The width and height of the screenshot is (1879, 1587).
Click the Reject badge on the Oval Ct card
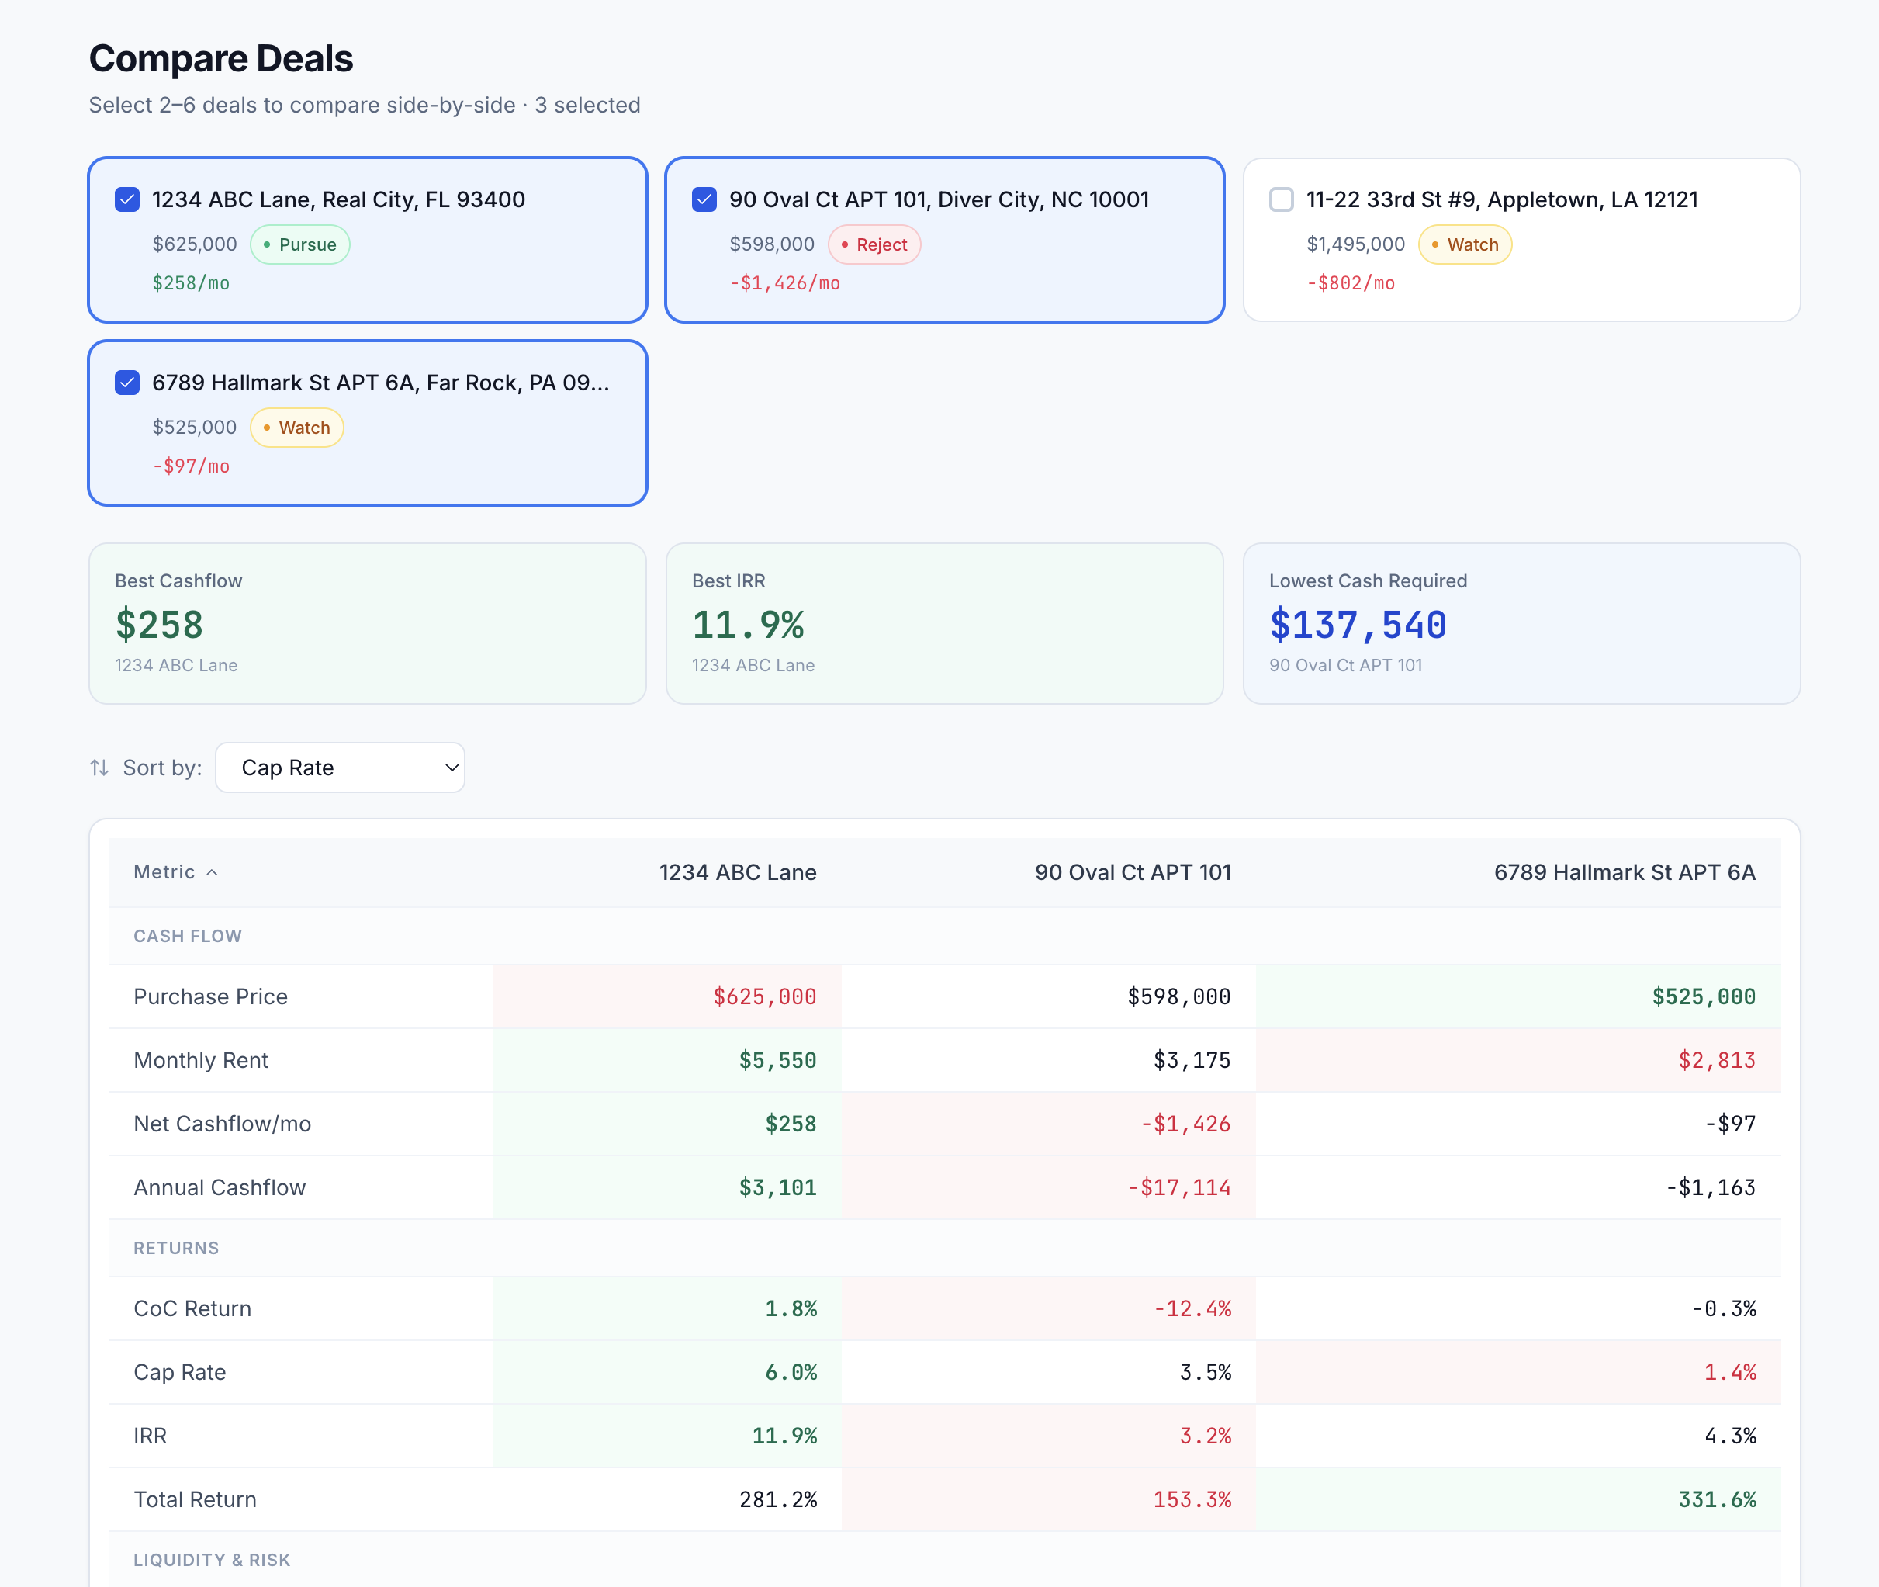(x=874, y=244)
